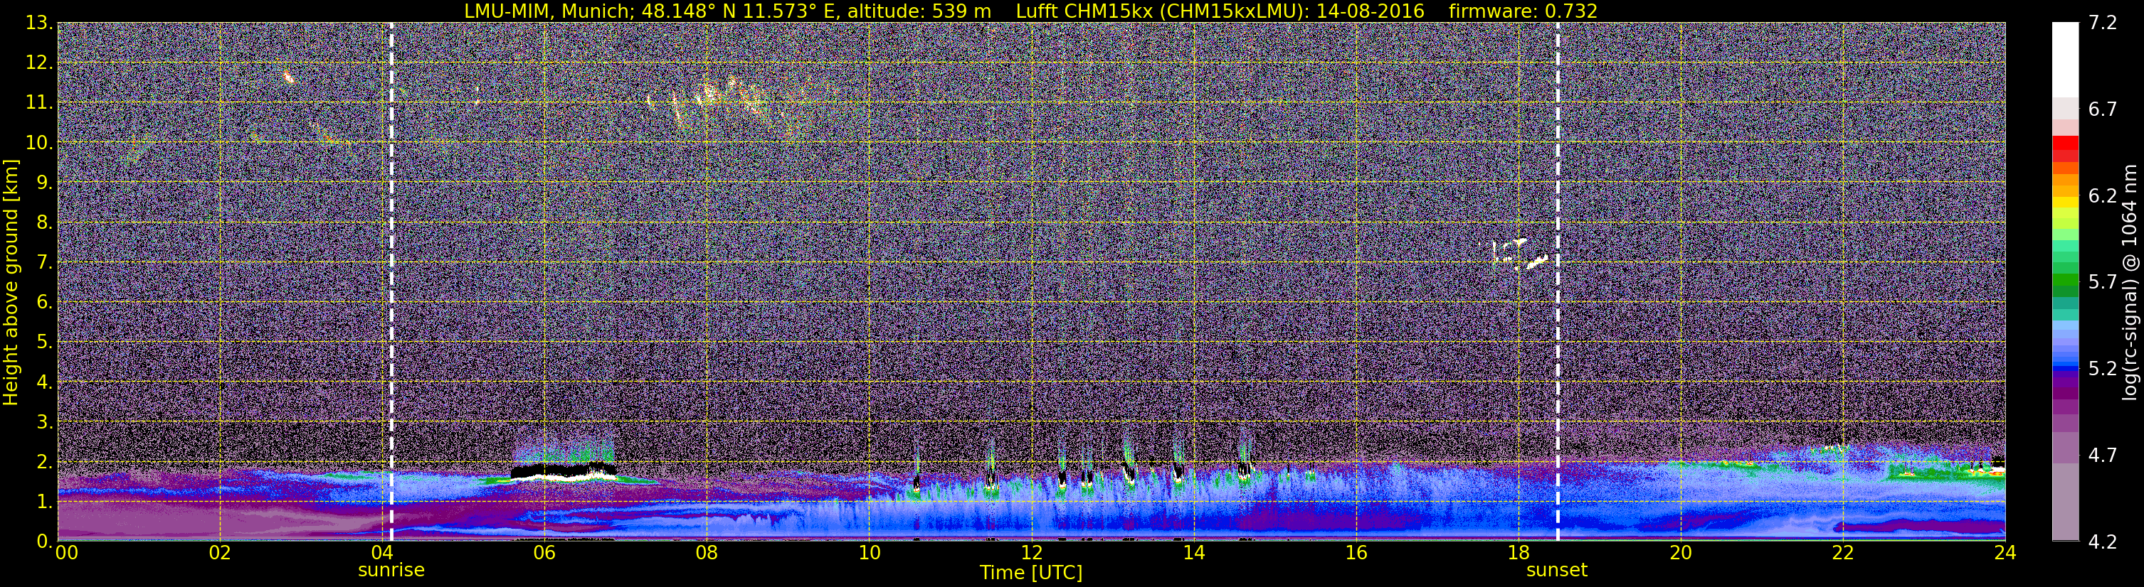Click the 'Height above ground [km]' axis label
The height and width of the screenshot is (587, 2144).
(x=11, y=282)
